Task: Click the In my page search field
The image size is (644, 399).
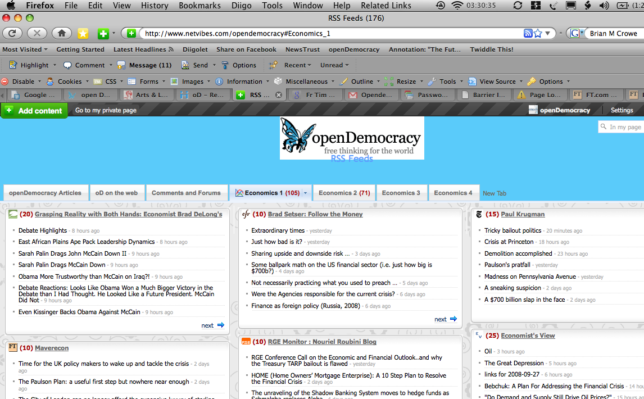Action: pyautogui.click(x=621, y=127)
